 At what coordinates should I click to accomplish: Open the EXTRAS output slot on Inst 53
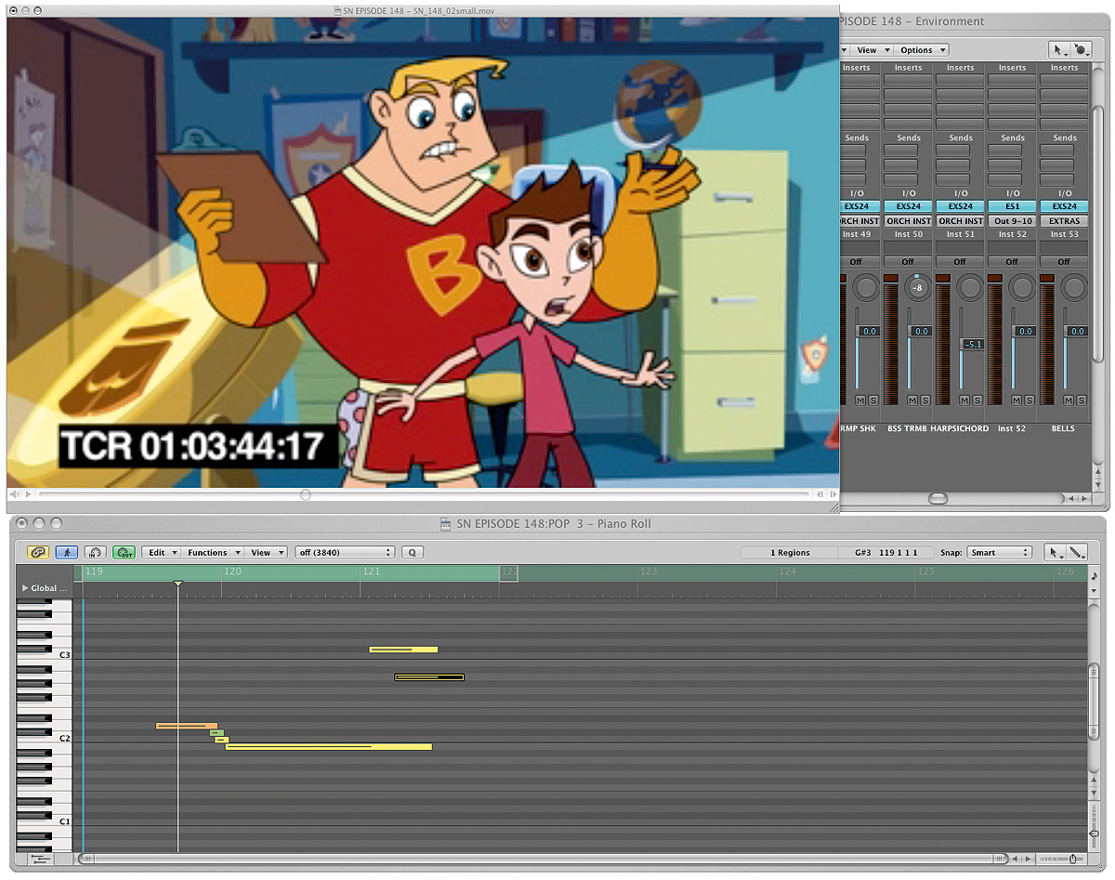tap(1065, 221)
